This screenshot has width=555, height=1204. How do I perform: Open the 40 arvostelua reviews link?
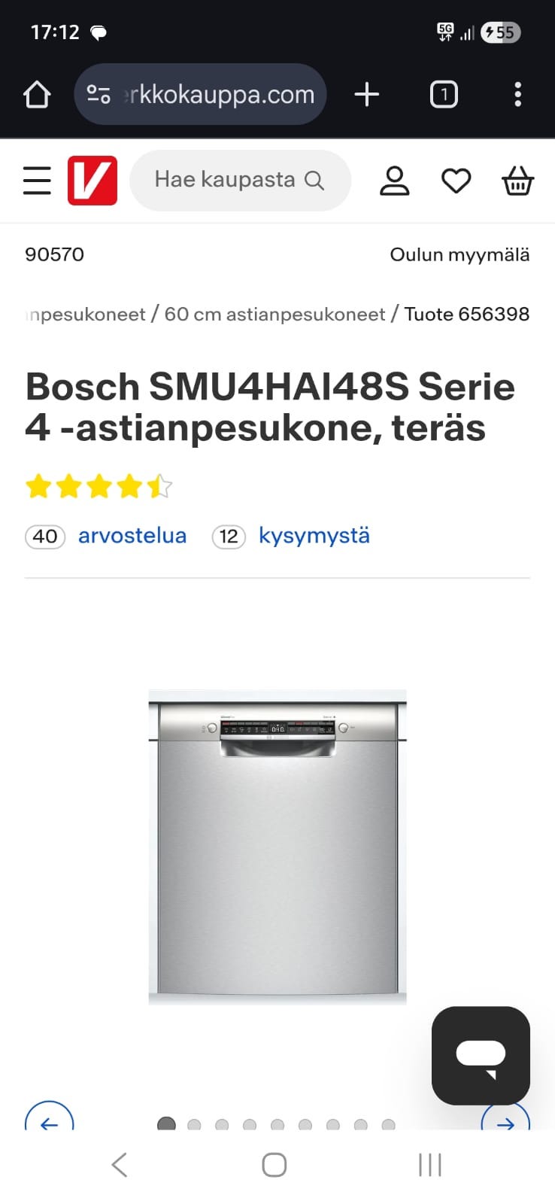(106, 536)
